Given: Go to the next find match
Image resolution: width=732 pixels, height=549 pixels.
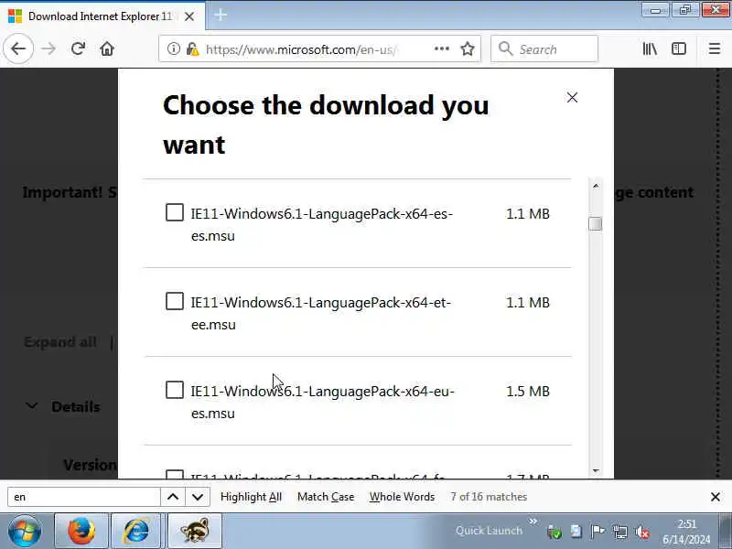Looking at the screenshot, I should tap(198, 497).
